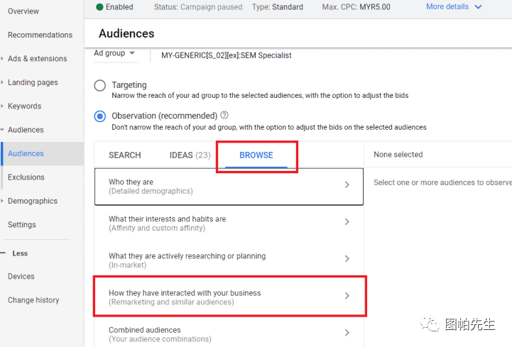Screen dimensions: 512x347
Task: Click chevron on interests and habits row
Action: tap(347, 222)
